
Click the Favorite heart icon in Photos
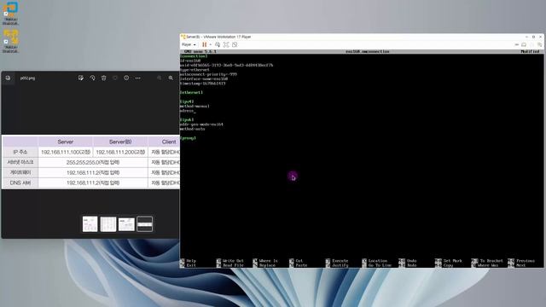pyautogui.click(x=115, y=78)
